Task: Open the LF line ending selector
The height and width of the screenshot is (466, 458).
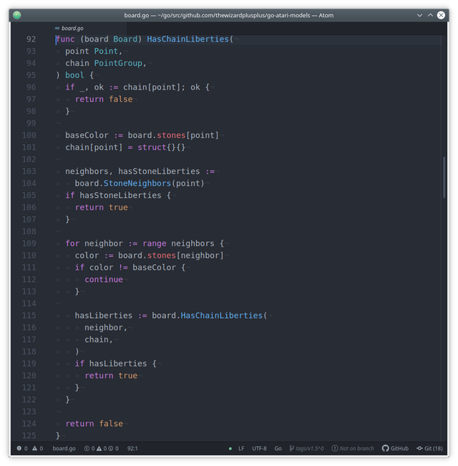Action: (241, 448)
